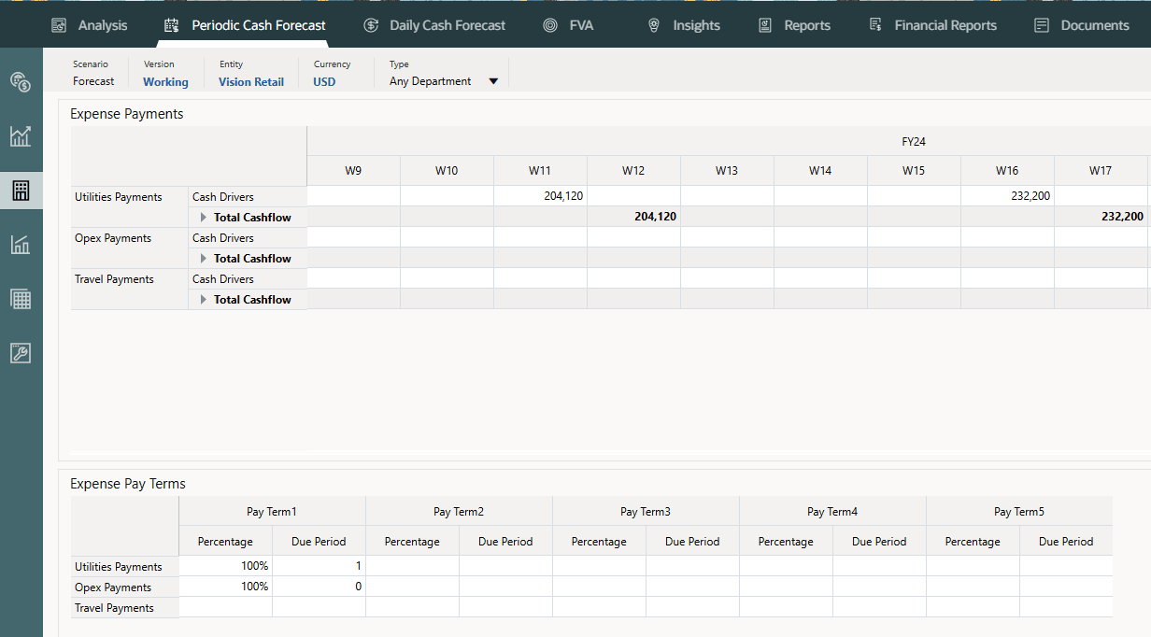Click the Pay Term3 column header
The height and width of the screenshot is (637, 1151).
coord(646,512)
